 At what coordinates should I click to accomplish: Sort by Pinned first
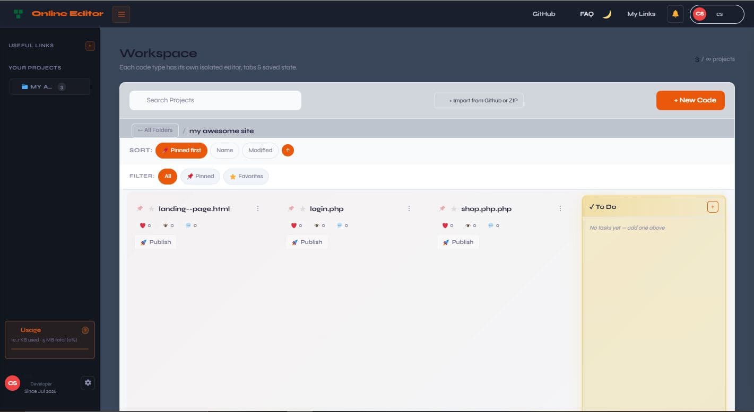click(181, 150)
